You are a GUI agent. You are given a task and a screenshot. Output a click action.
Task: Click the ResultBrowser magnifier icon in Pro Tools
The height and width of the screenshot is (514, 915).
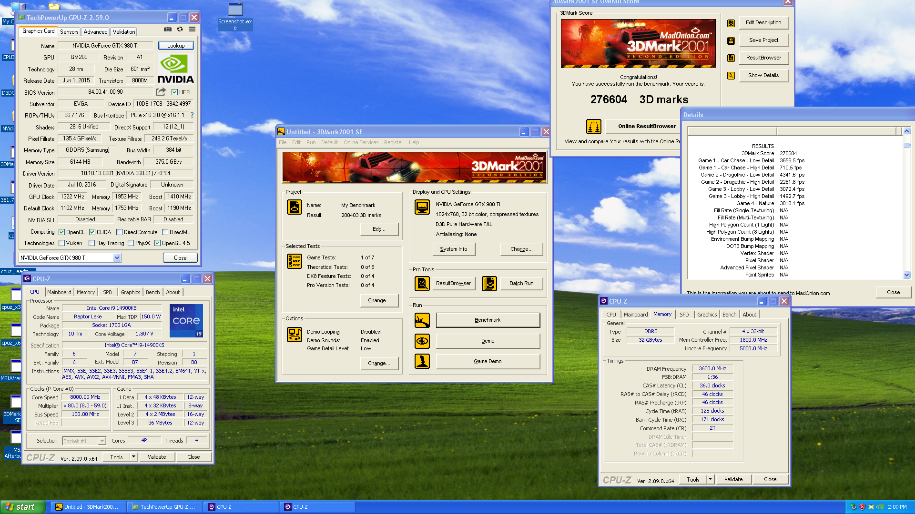[x=422, y=283]
